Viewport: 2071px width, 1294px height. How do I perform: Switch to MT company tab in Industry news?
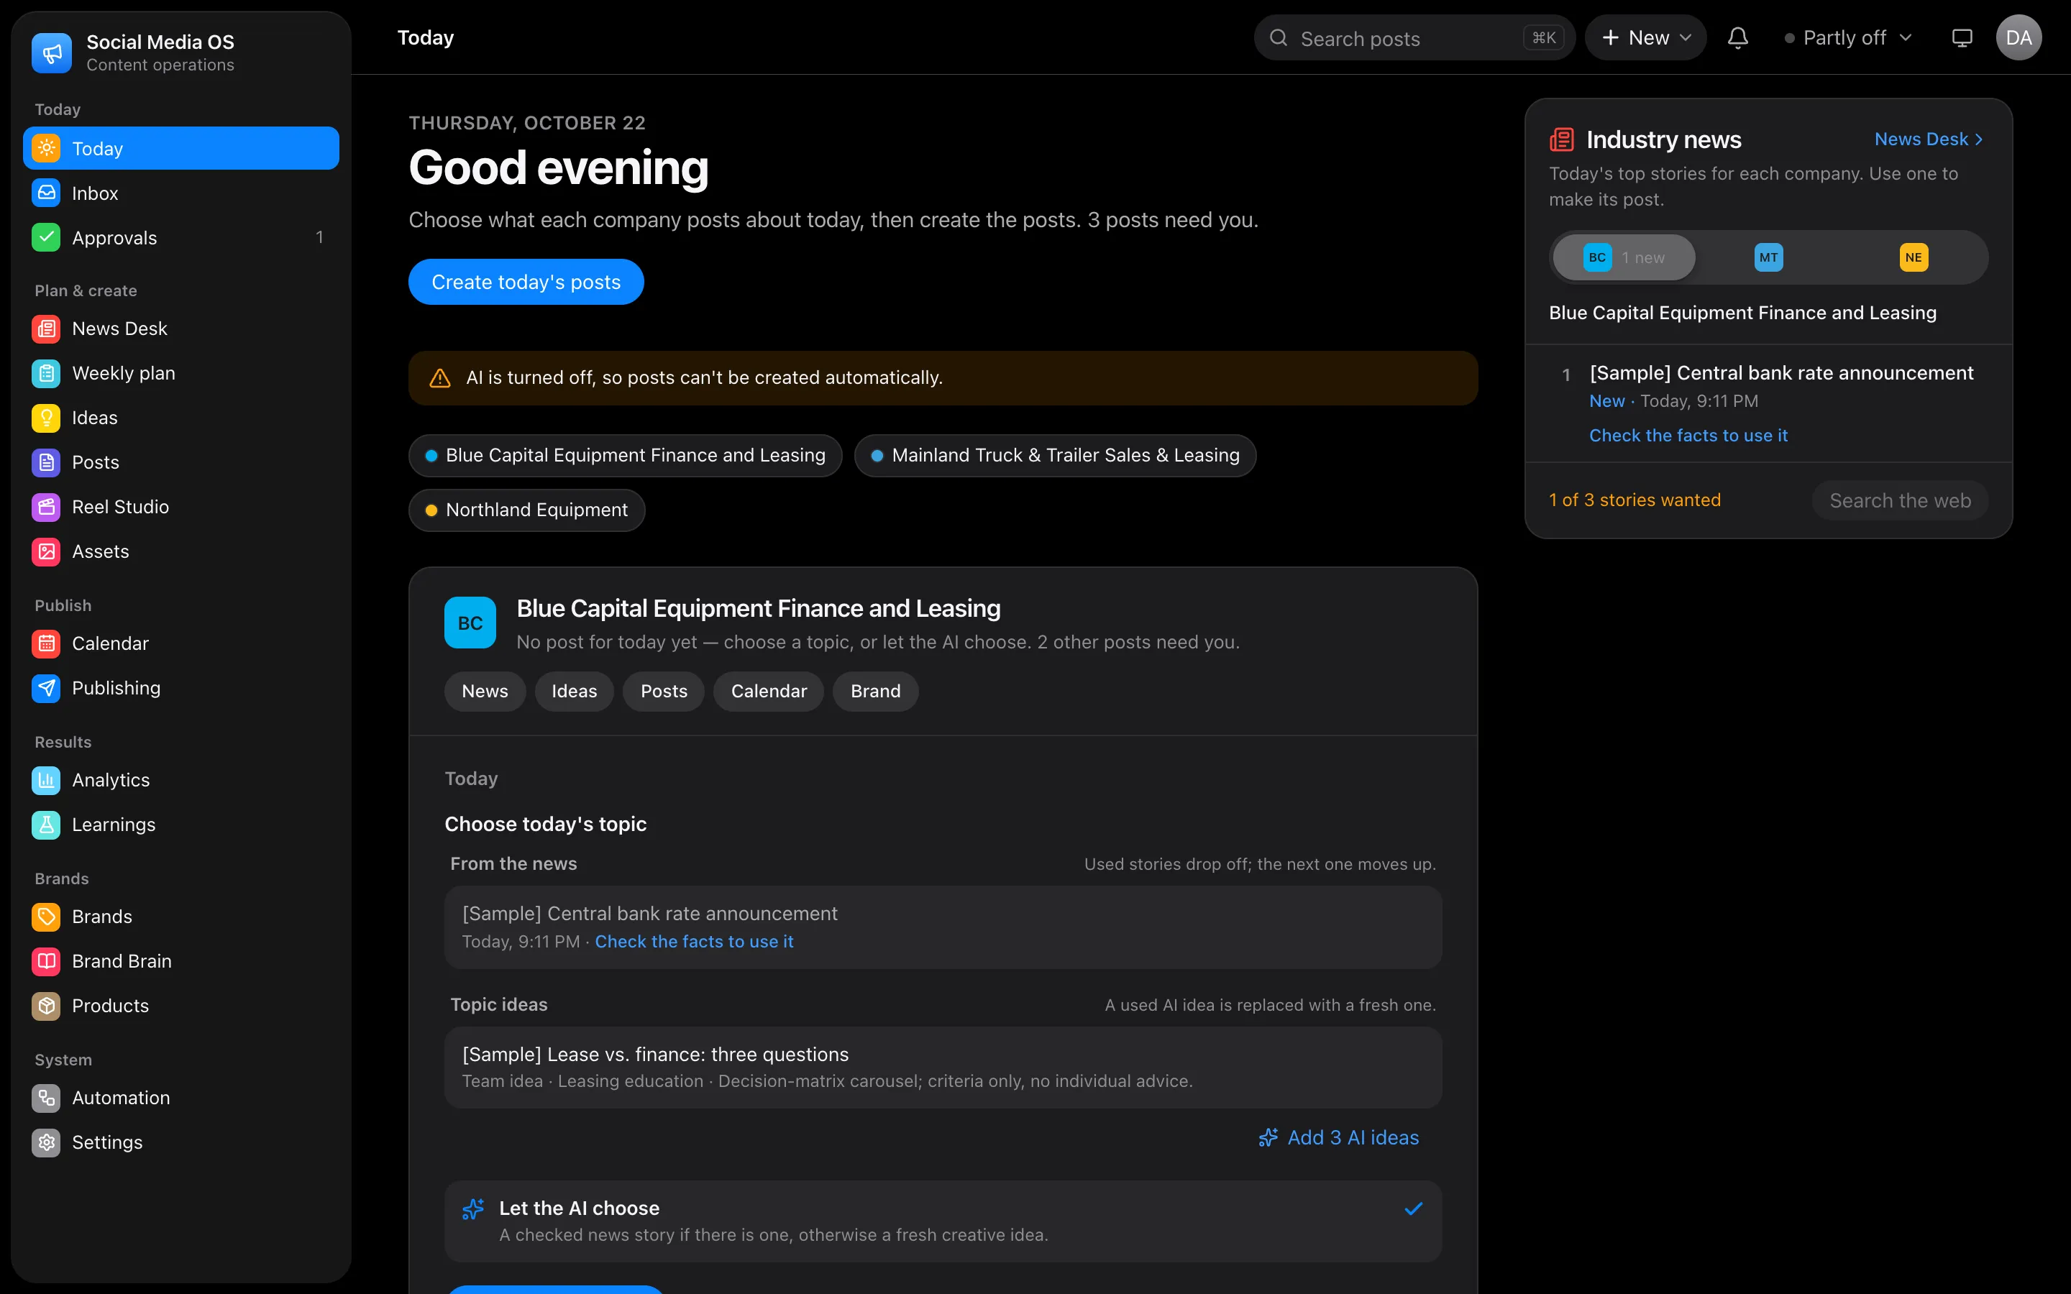coord(1768,257)
